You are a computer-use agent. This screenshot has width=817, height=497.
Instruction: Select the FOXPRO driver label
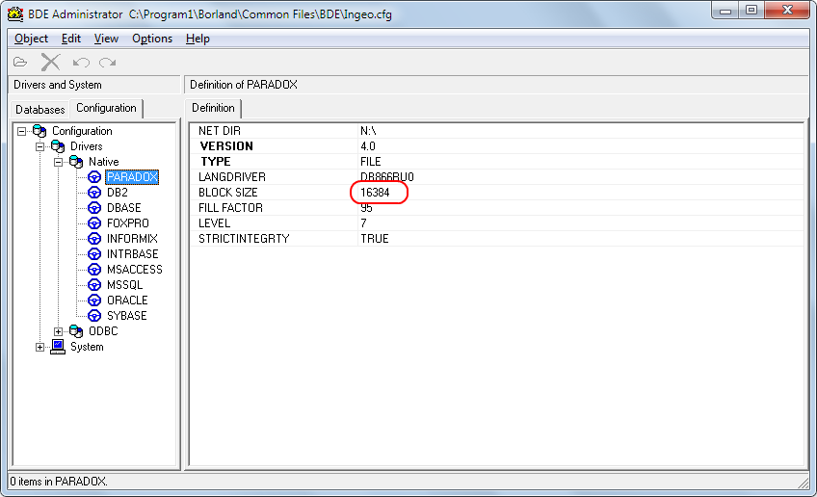click(x=127, y=223)
